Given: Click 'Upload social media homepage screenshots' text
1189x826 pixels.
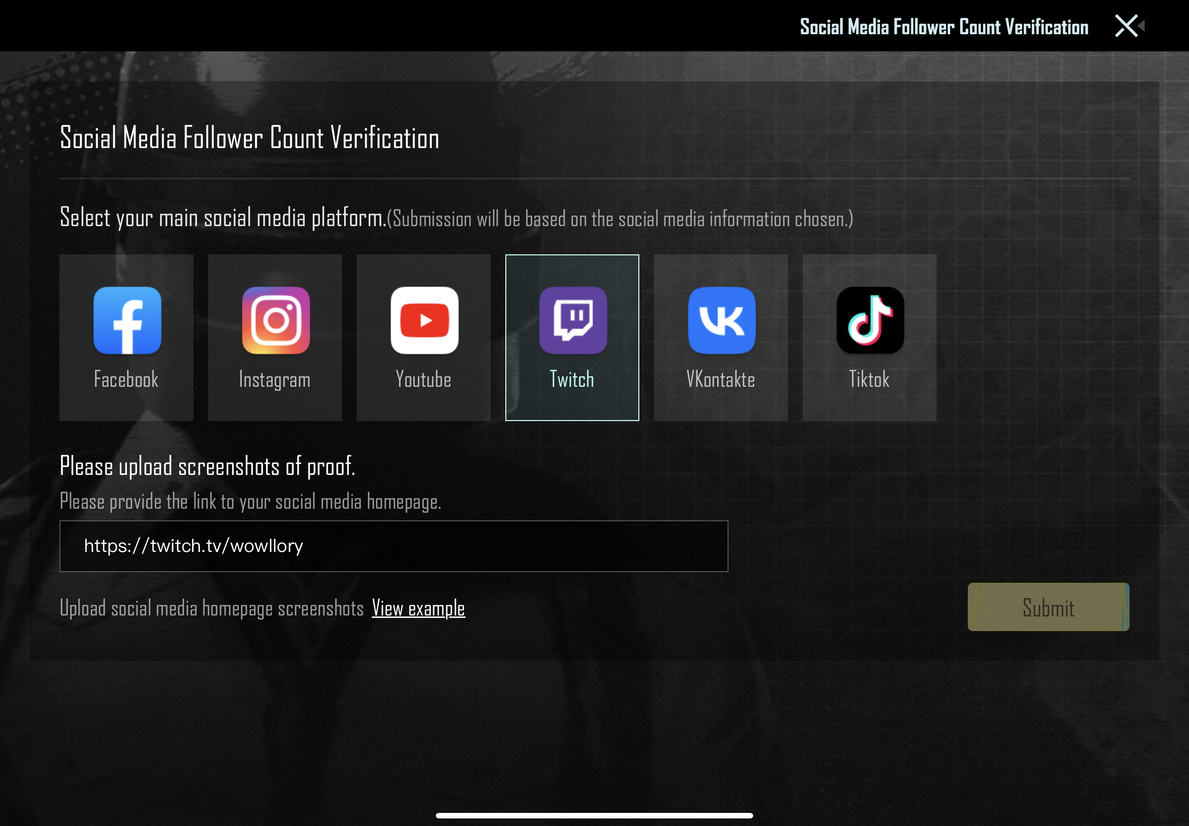Looking at the screenshot, I should (x=212, y=608).
